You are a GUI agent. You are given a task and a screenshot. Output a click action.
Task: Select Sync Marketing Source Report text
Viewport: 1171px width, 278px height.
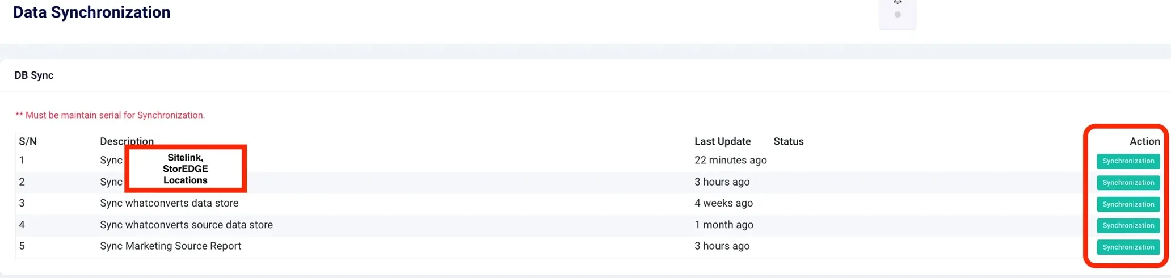[170, 246]
